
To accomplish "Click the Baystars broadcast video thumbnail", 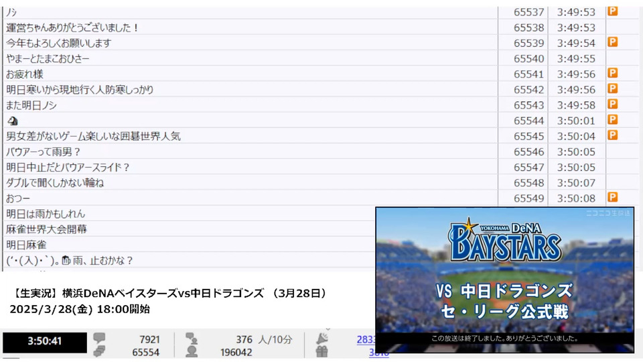I will pyautogui.click(x=505, y=280).
